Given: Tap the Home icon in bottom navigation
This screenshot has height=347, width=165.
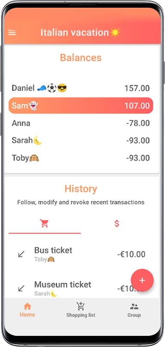Looking at the screenshot, I should [27, 306].
